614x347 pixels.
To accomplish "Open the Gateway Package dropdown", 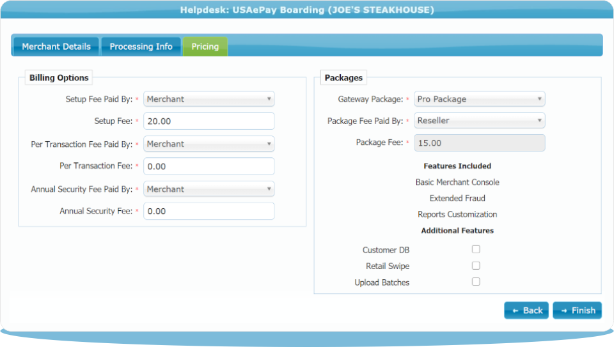I will click(479, 99).
